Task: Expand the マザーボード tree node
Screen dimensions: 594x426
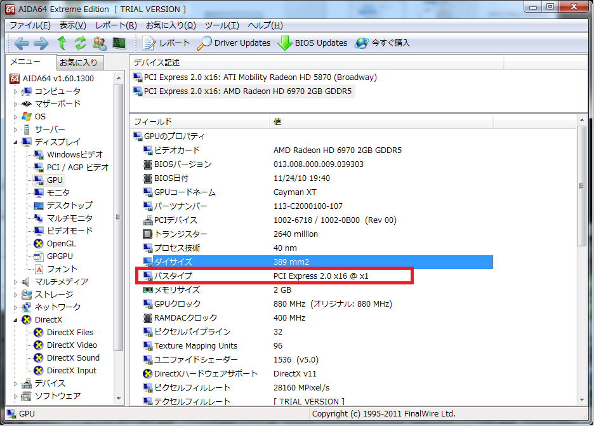Action: point(15,104)
